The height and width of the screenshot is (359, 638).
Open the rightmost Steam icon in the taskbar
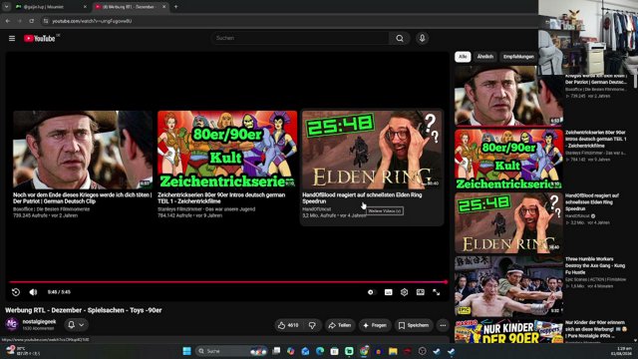coord(452,351)
